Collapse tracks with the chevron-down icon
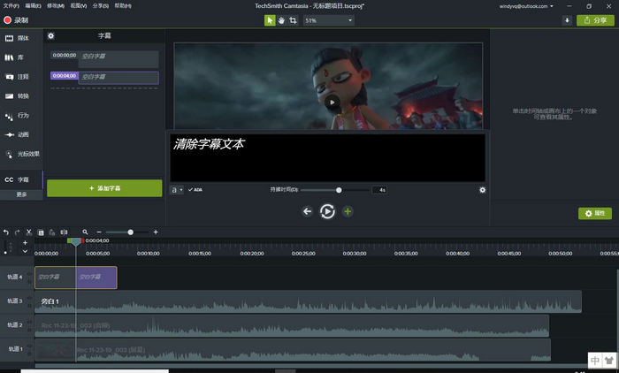This screenshot has height=373, width=619. [x=25, y=251]
